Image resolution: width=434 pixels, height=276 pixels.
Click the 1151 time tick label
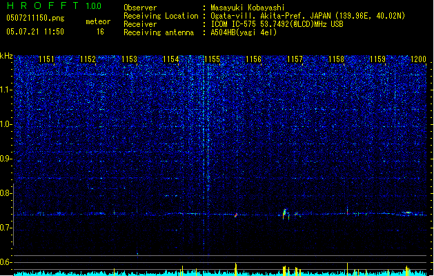(46, 59)
